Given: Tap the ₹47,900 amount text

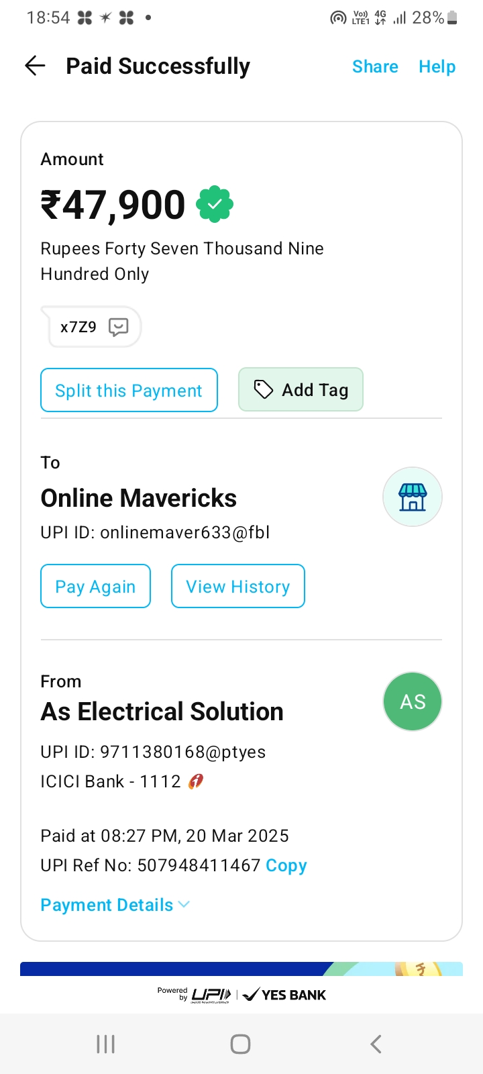Looking at the screenshot, I should tap(113, 205).
